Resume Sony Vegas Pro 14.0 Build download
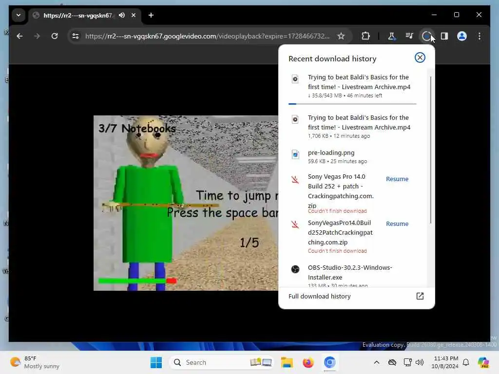Screen dimensions: 499x374 tap(397, 179)
